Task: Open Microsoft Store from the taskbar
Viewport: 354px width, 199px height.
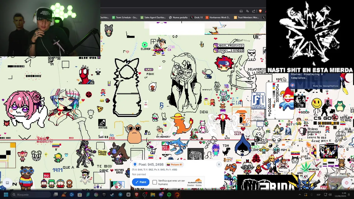Action: 80,195
